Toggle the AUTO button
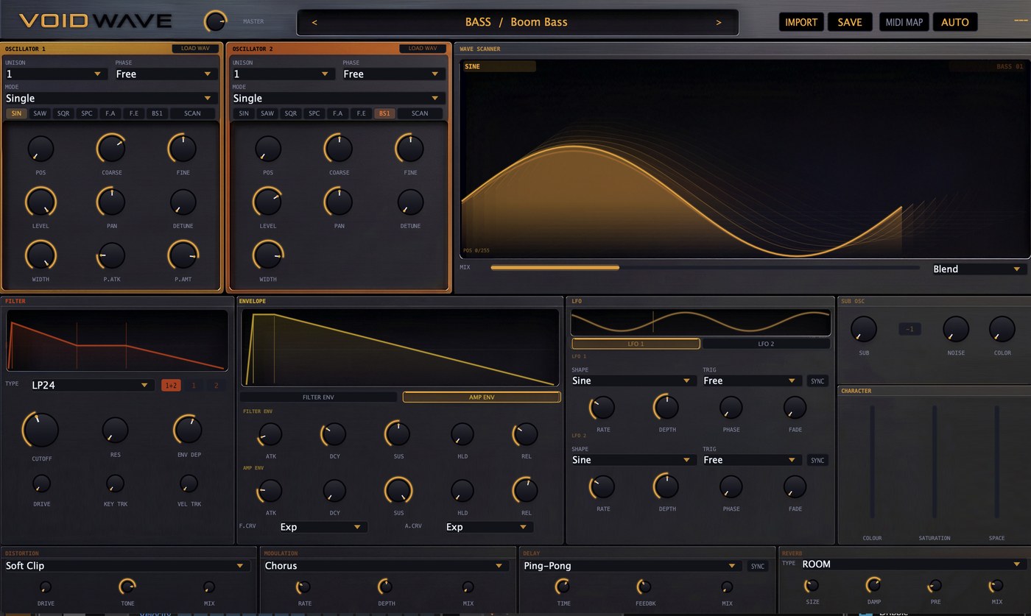 click(x=955, y=22)
